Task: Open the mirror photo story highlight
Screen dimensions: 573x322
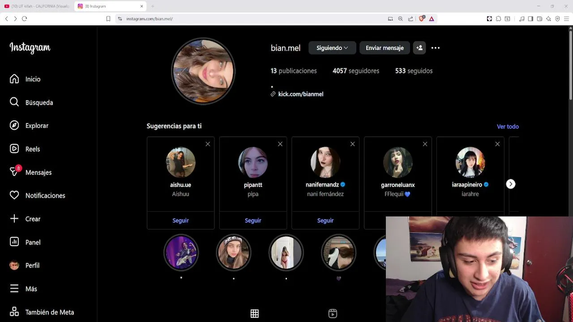Action: tap(286, 253)
